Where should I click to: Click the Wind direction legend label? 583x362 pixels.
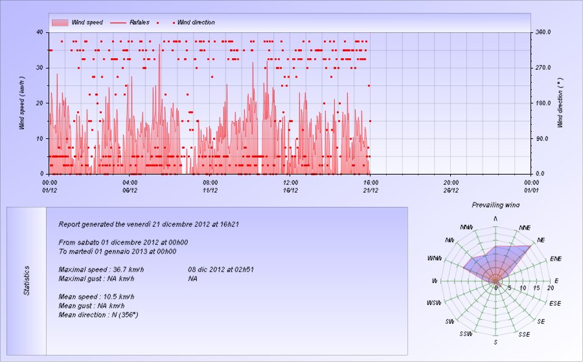[x=196, y=23]
